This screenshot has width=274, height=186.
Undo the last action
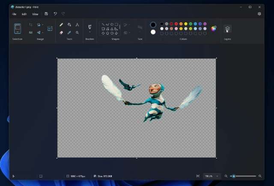(55, 14)
